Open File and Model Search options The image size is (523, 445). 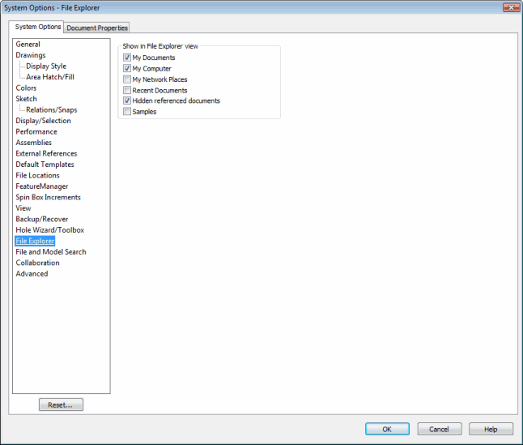click(x=51, y=252)
